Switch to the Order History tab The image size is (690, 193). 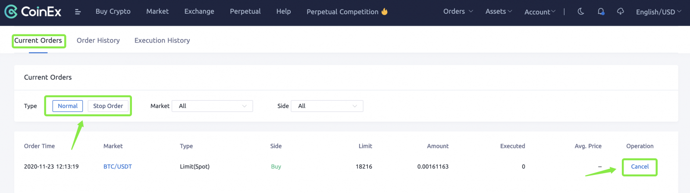[x=98, y=40]
